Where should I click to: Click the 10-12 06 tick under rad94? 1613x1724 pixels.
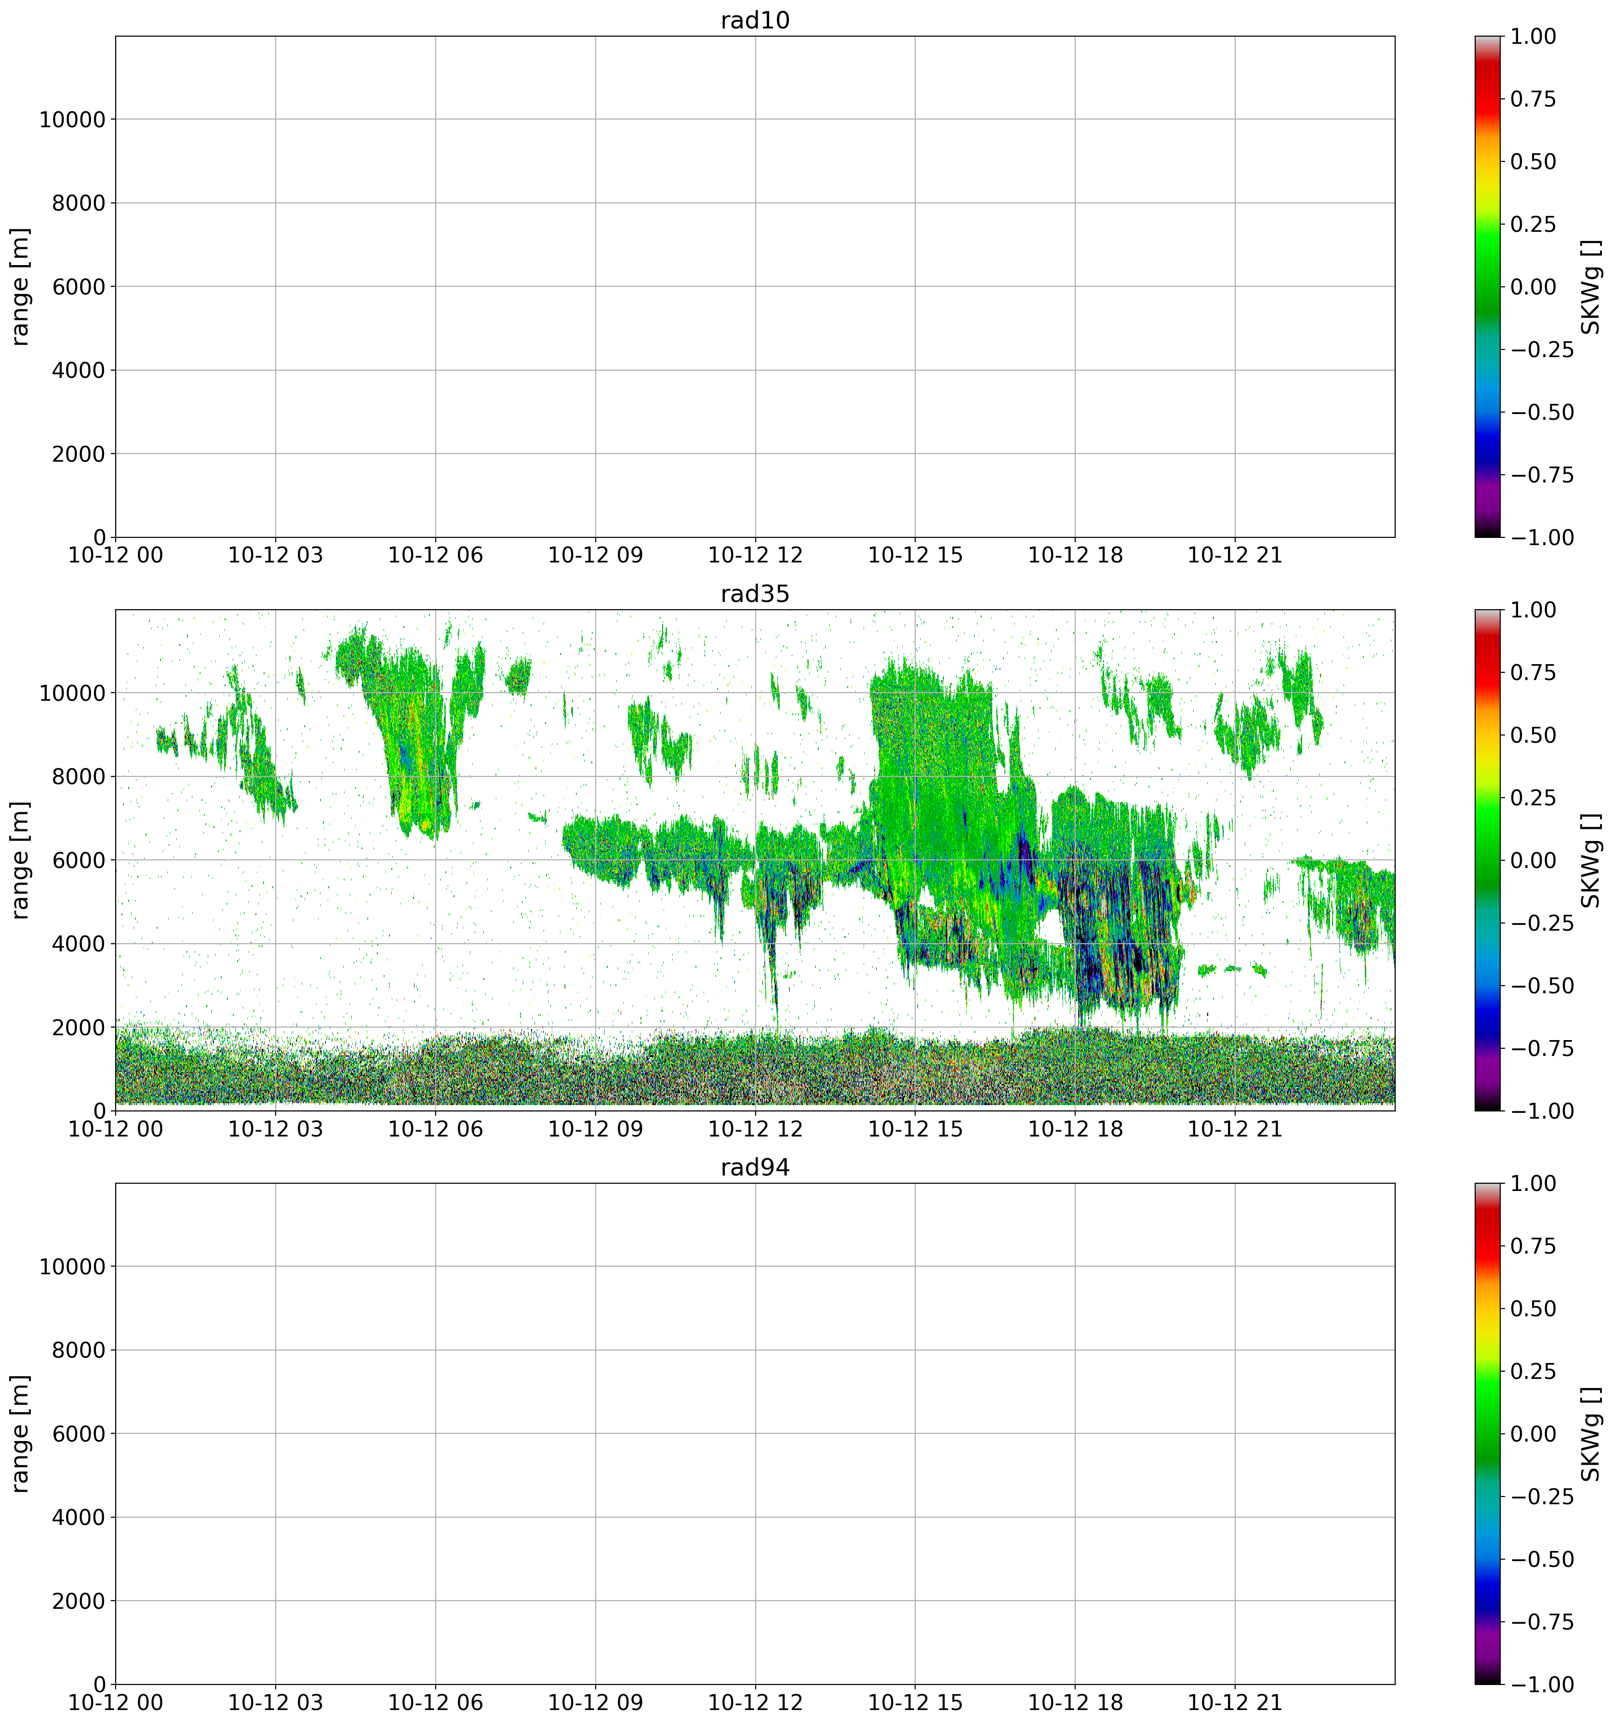click(435, 1703)
